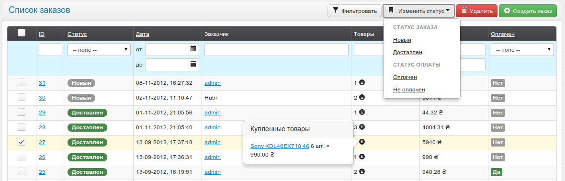Uncheck the checkbox for order 27
The height and width of the screenshot is (181, 565).
click(x=22, y=142)
